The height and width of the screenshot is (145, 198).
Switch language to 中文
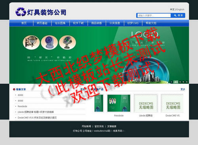[x=172, y=9]
